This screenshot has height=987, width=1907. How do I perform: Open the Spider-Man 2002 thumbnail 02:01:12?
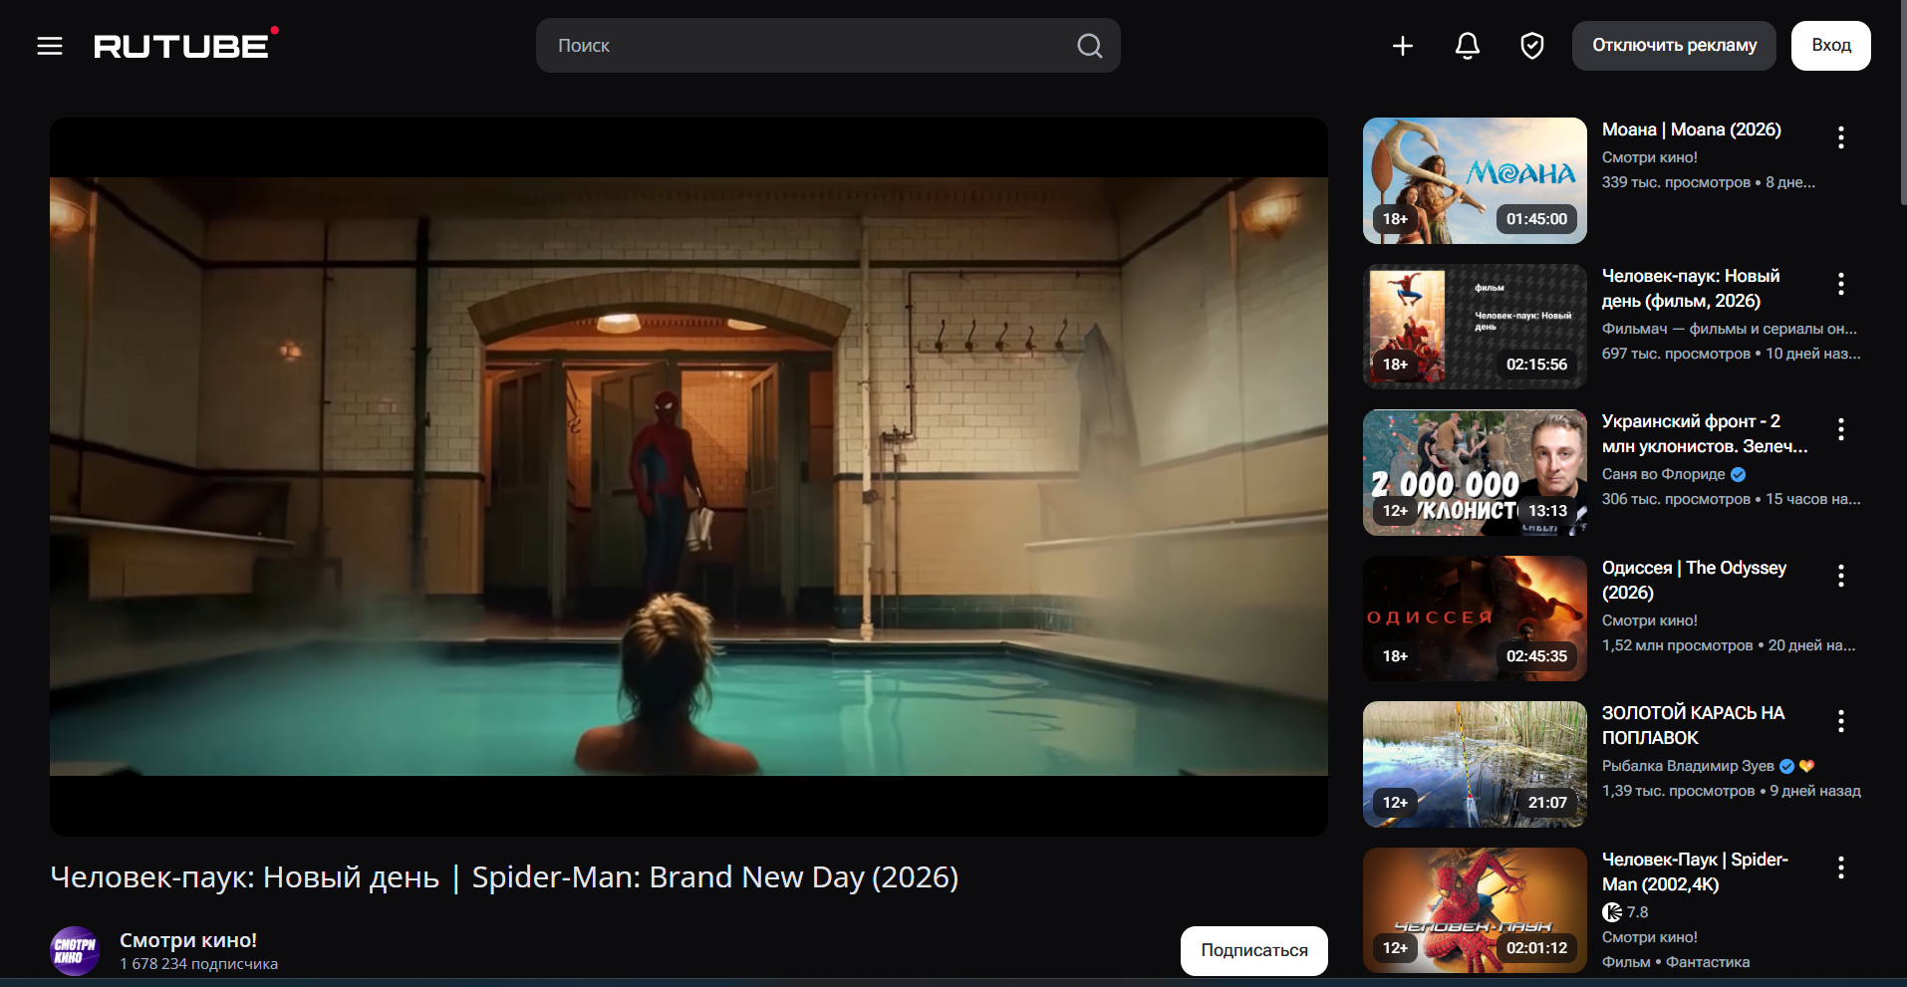[x=1475, y=910]
